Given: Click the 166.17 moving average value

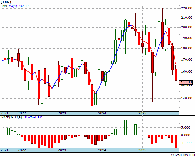Looking at the screenshot, I should coord(24,6).
